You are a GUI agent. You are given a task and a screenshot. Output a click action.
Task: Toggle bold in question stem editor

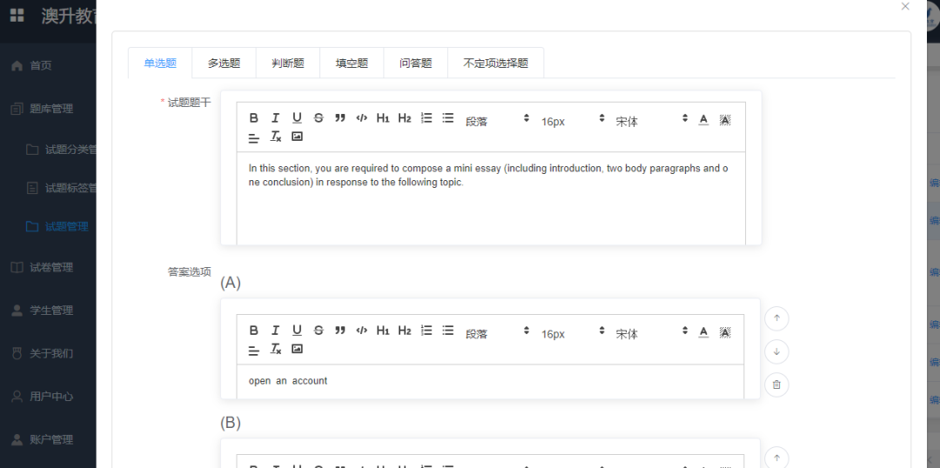(253, 118)
